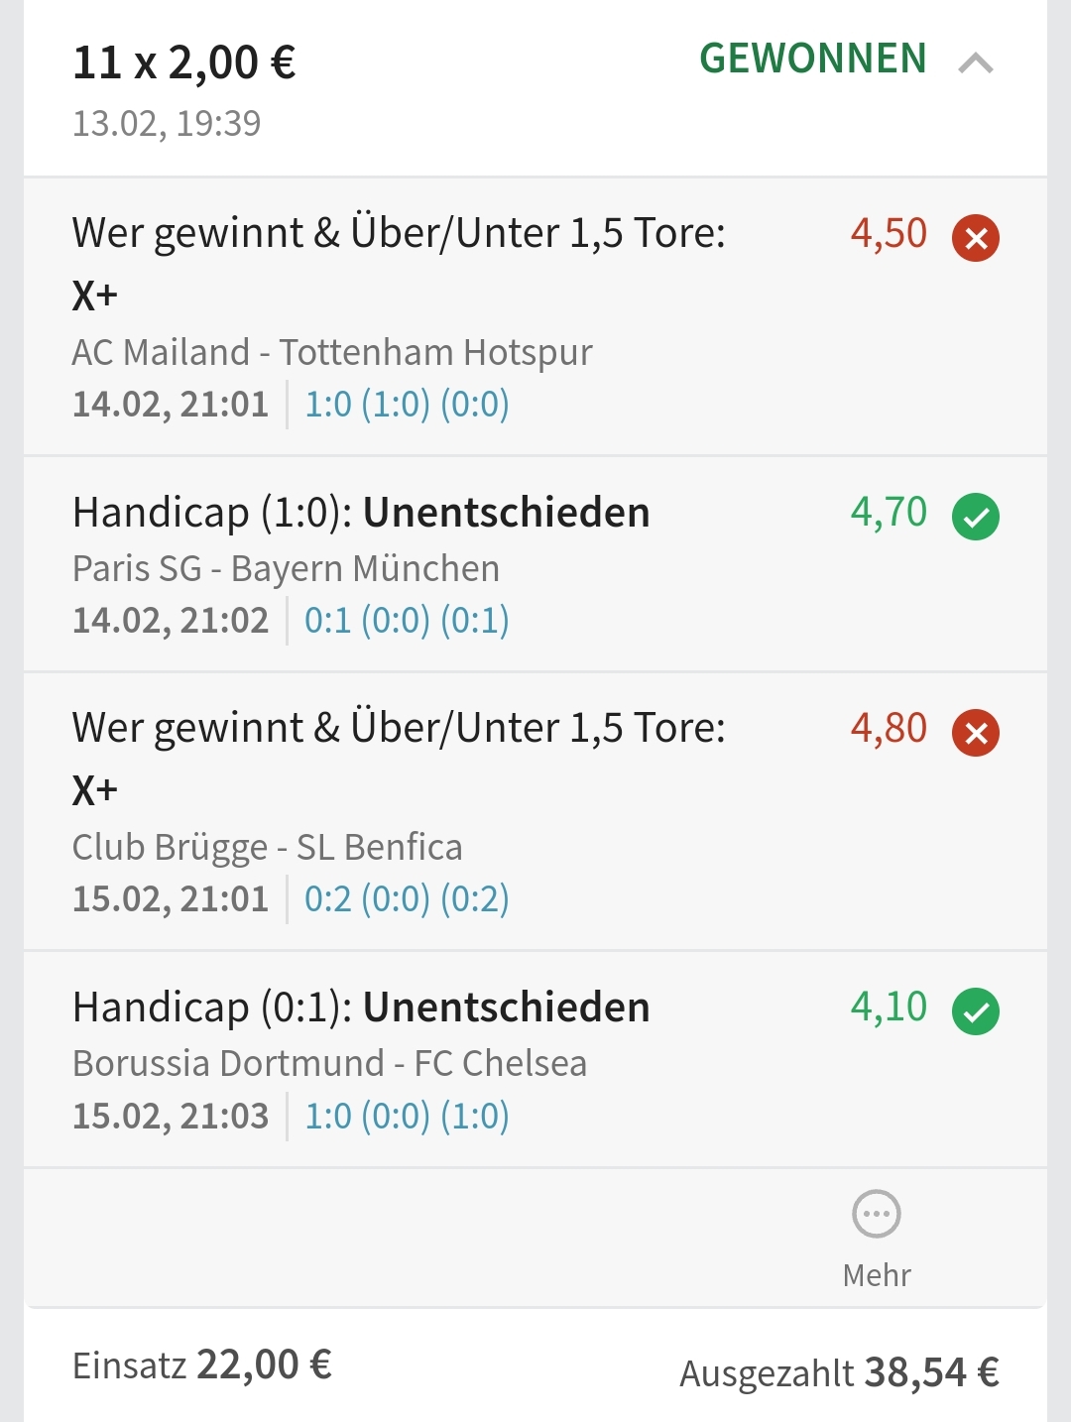Click the red lost icon for AC Mailand bet
The width and height of the screenshot is (1071, 1422).
coord(976,238)
